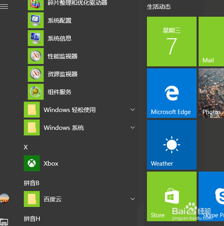Select the Windows 轻松使用 label

click(x=70, y=110)
